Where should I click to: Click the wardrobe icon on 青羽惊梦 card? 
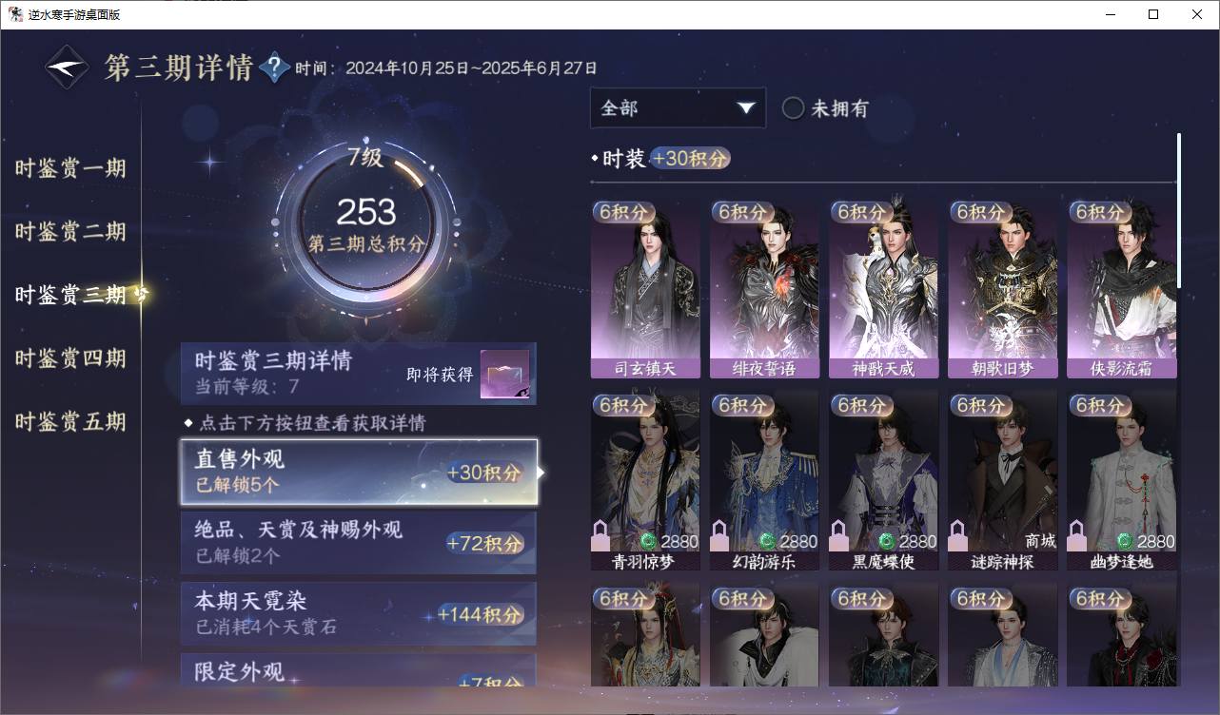pyautogui.click(x=600, y=535)
